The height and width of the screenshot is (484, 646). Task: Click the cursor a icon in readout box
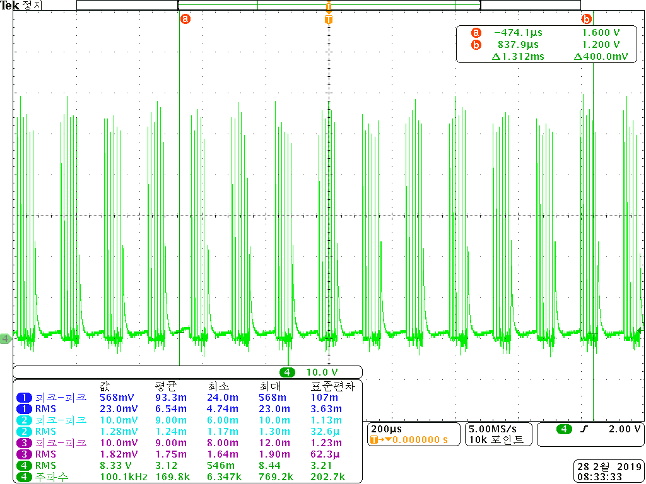(x=476, y=33)
